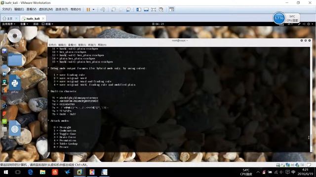
Task: Open the VMware 编辑(E) menu
Action: (x=19, y=9)
